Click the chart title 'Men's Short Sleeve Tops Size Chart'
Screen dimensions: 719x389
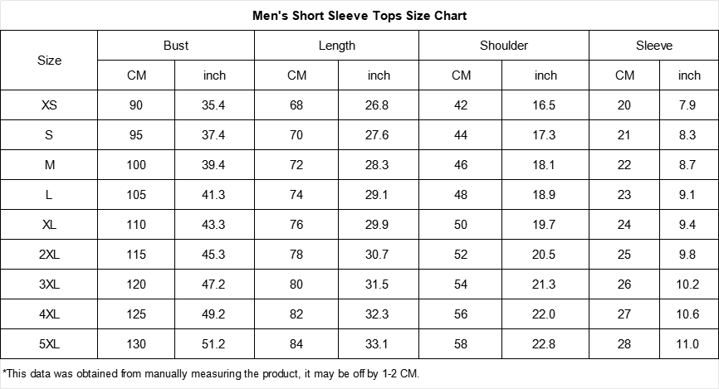tap(359, 16)
